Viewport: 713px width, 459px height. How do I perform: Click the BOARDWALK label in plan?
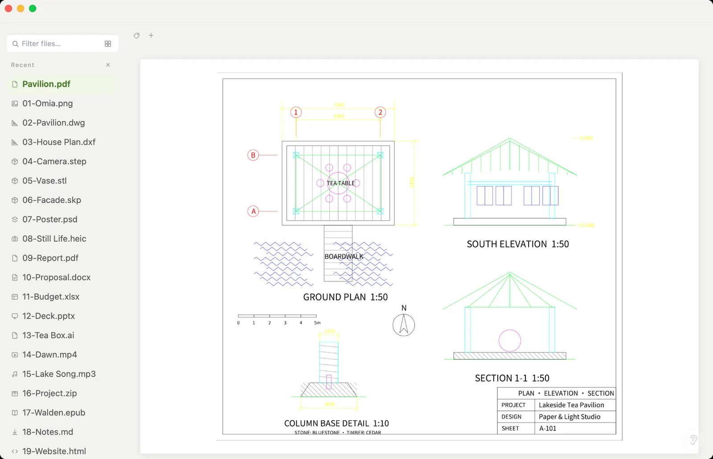[344, 256]
